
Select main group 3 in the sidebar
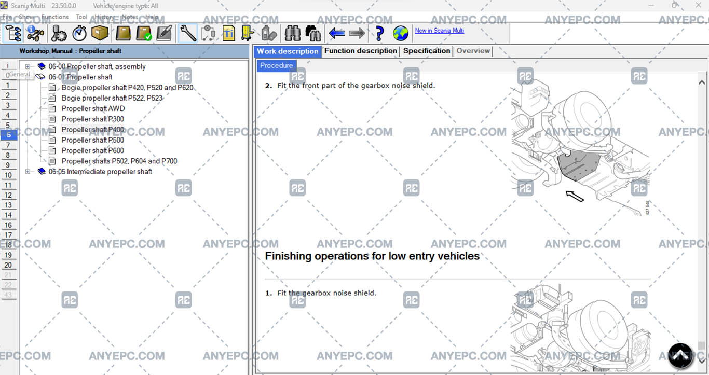(8, 105)
